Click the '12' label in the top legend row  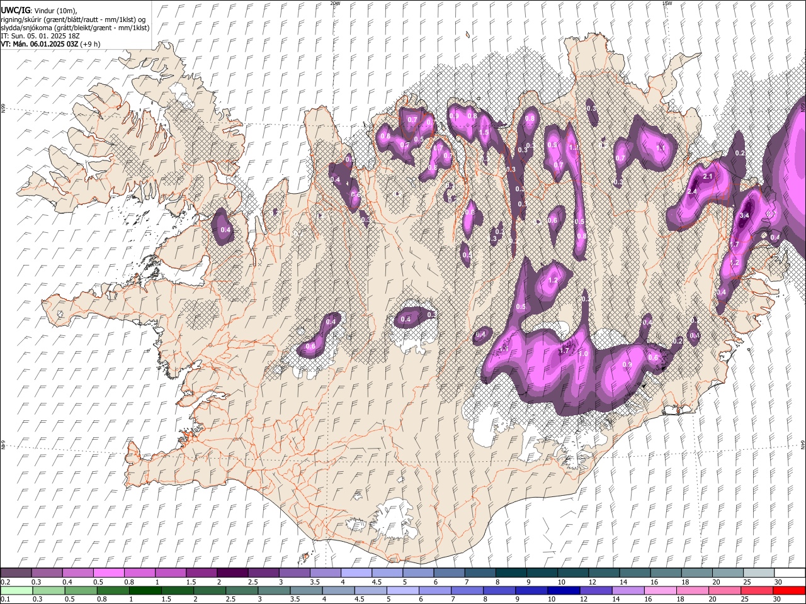tap(592, 582)
